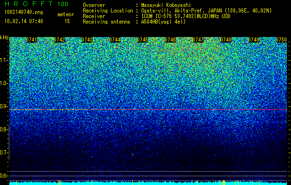291x185 pixels.
Task: Select the 0746 time marker
Action: (x=170, y=40)
